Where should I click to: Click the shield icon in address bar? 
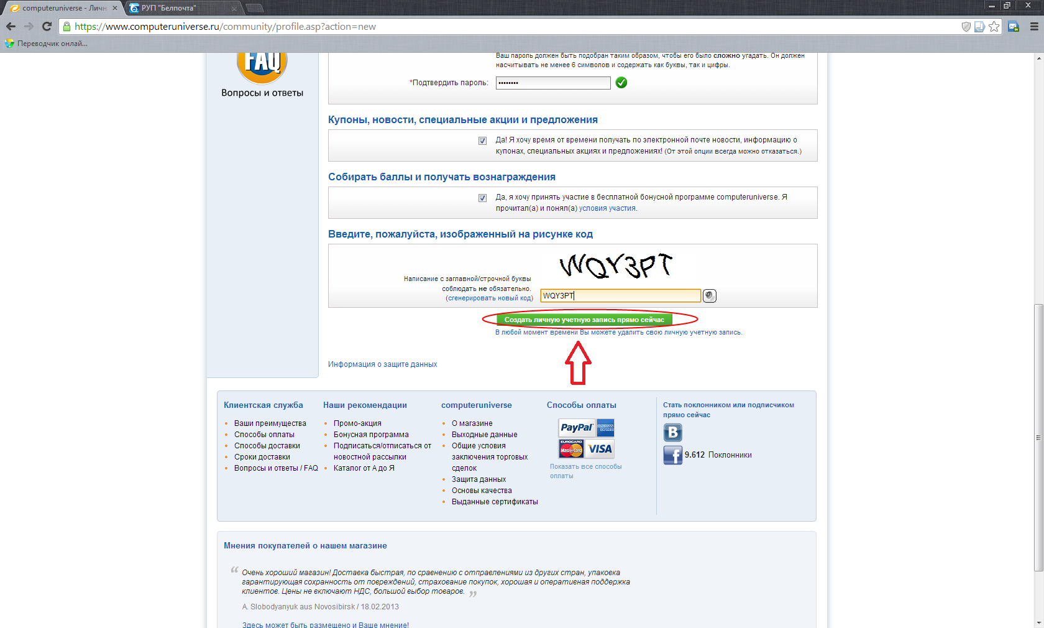966,26
